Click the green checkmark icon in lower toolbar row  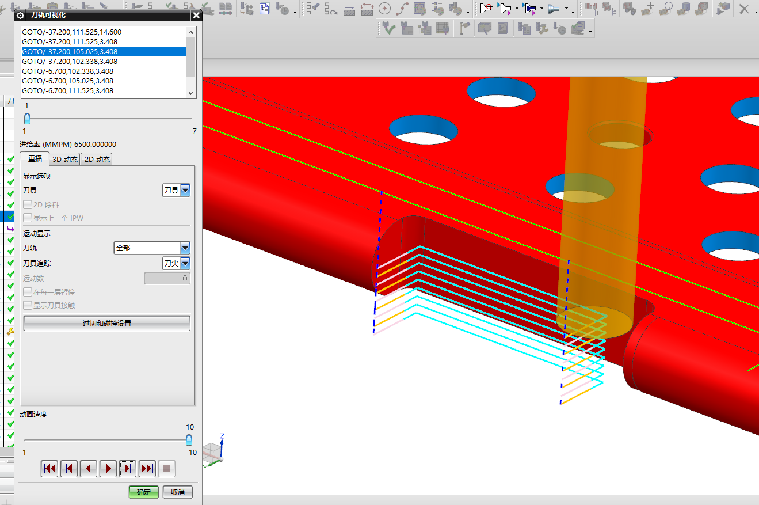[x=388, y=28]
